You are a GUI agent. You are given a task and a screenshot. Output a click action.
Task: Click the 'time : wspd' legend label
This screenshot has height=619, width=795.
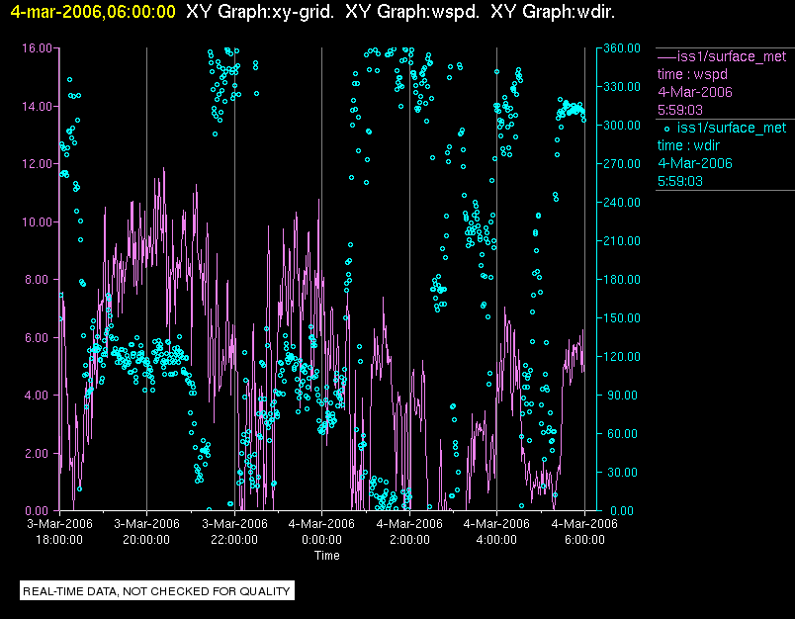[x=692, y=74]
